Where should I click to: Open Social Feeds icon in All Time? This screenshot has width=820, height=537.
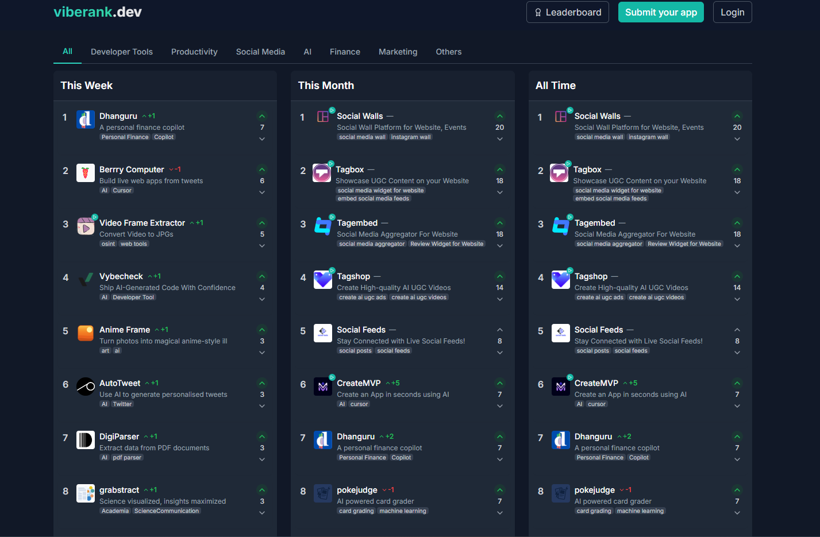[x=561, y=333]
